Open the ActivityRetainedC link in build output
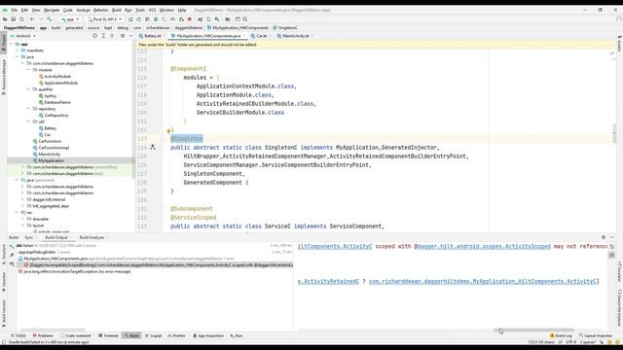Screen dimensions: 623x350 tap(328, 281)
